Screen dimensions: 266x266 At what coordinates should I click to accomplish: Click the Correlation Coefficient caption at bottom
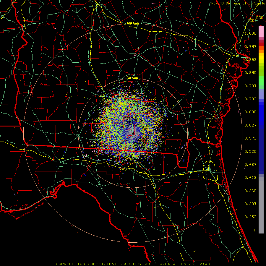[133, 264]
